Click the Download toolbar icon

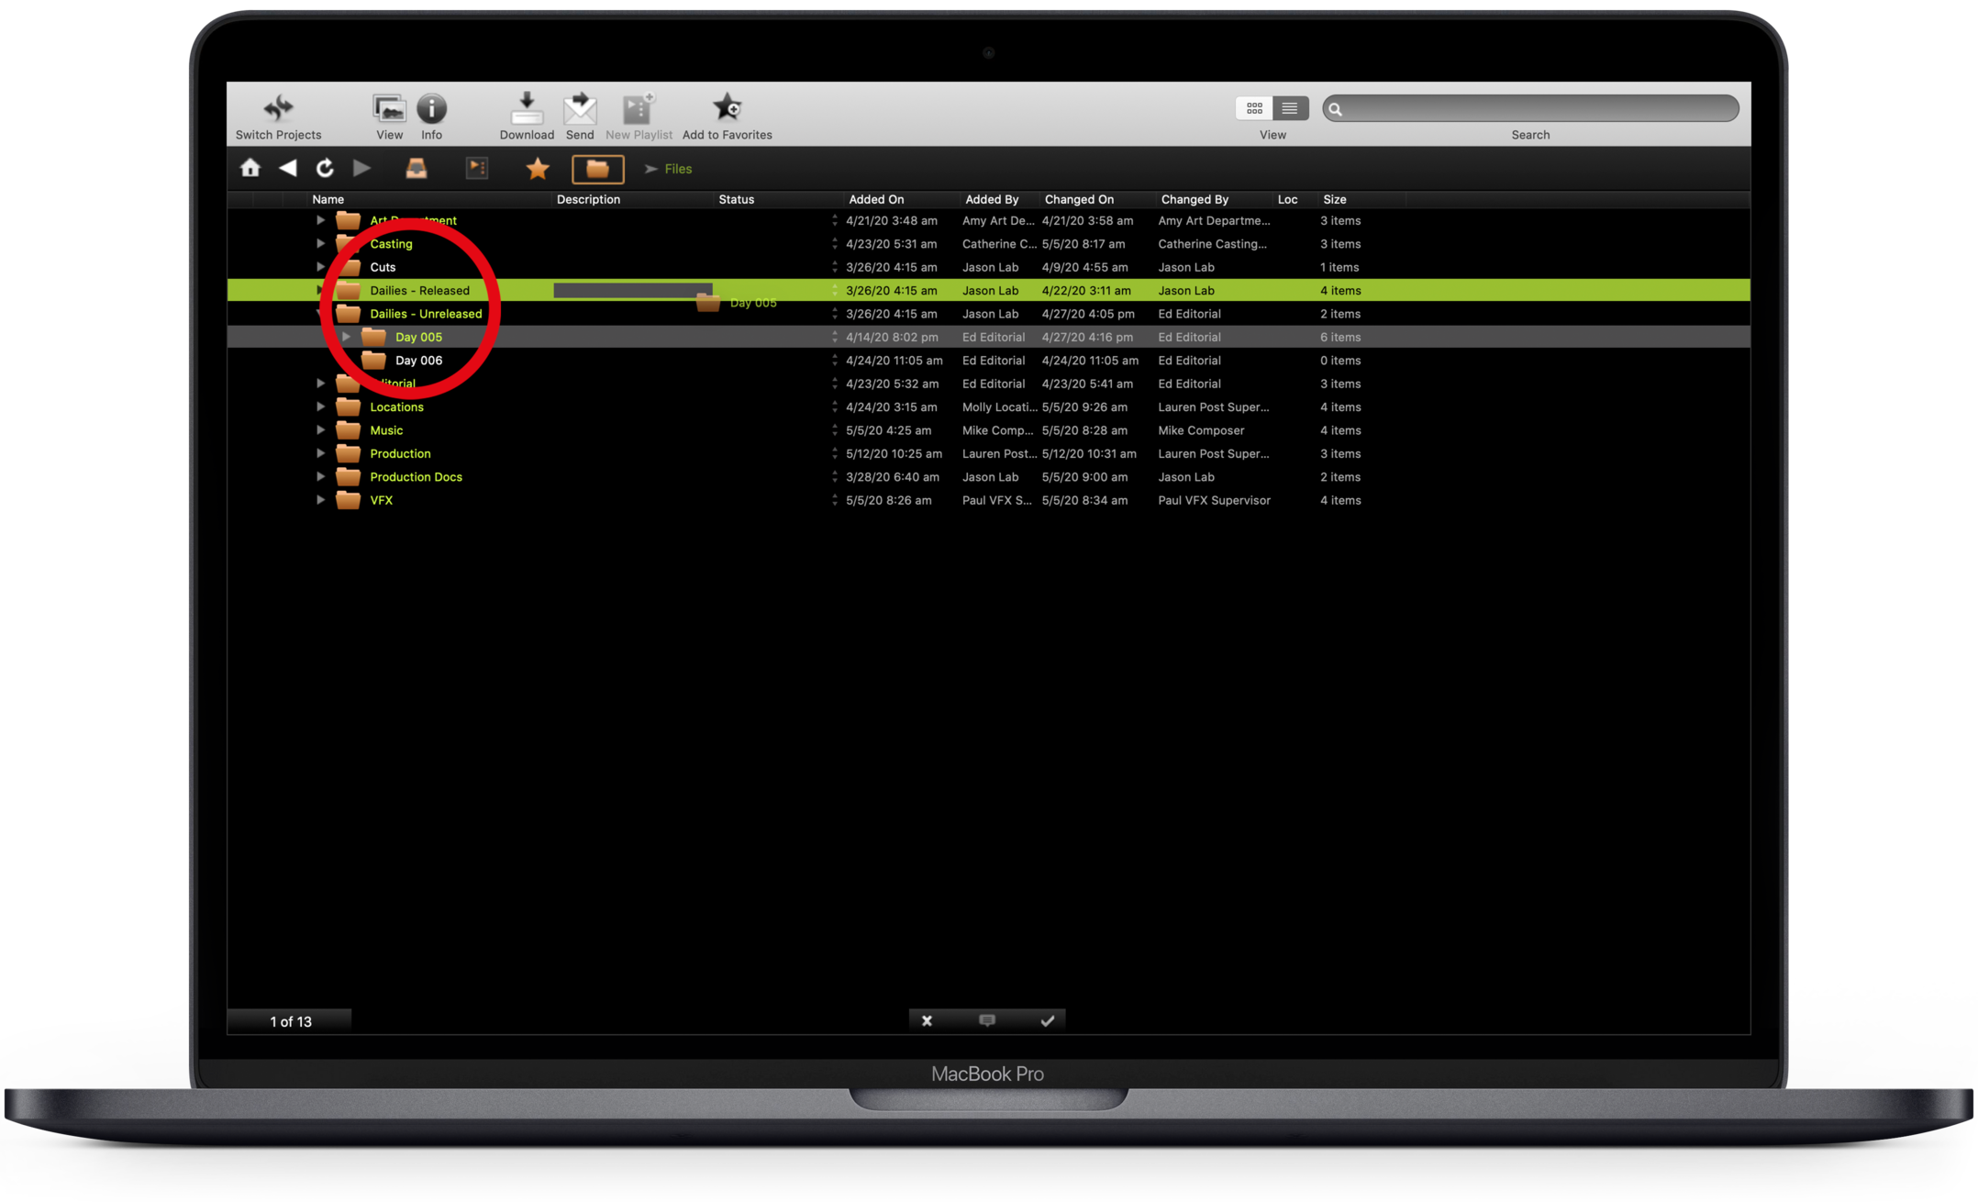point(526,108)
